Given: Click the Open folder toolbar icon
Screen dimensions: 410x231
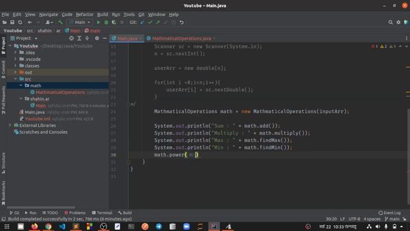Looking at the screenshot, I should [x=4, y=22].
